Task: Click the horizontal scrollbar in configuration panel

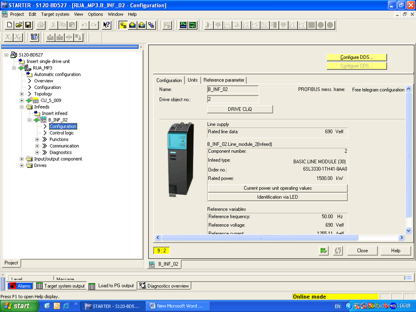Action: [260, 238]
